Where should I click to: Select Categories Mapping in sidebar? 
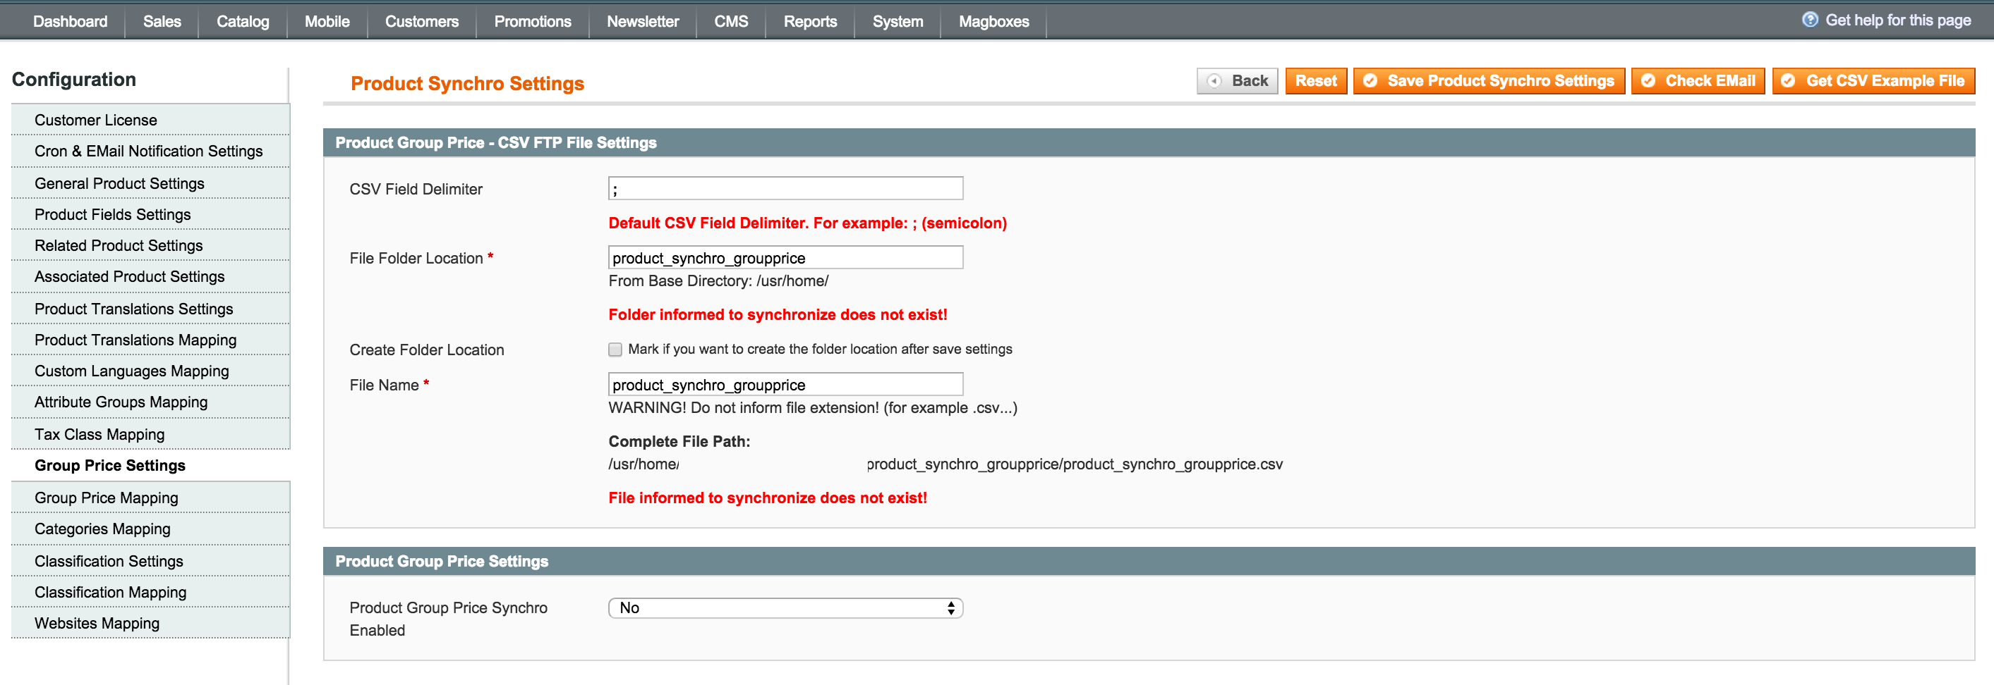coord(151,528)
